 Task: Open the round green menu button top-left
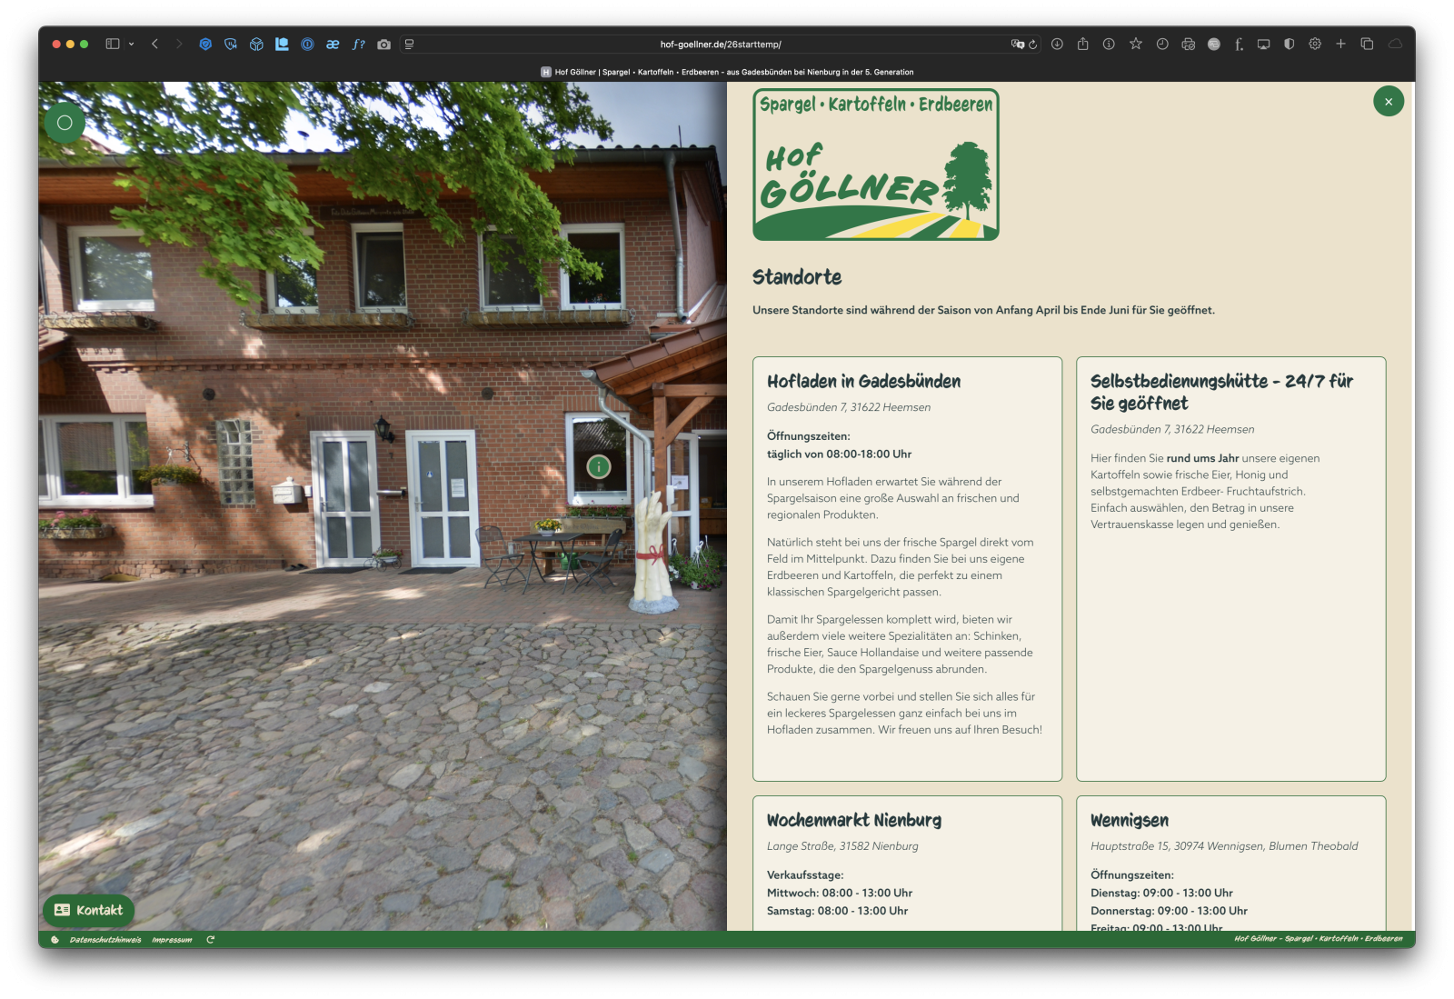[x=65, y=123]
